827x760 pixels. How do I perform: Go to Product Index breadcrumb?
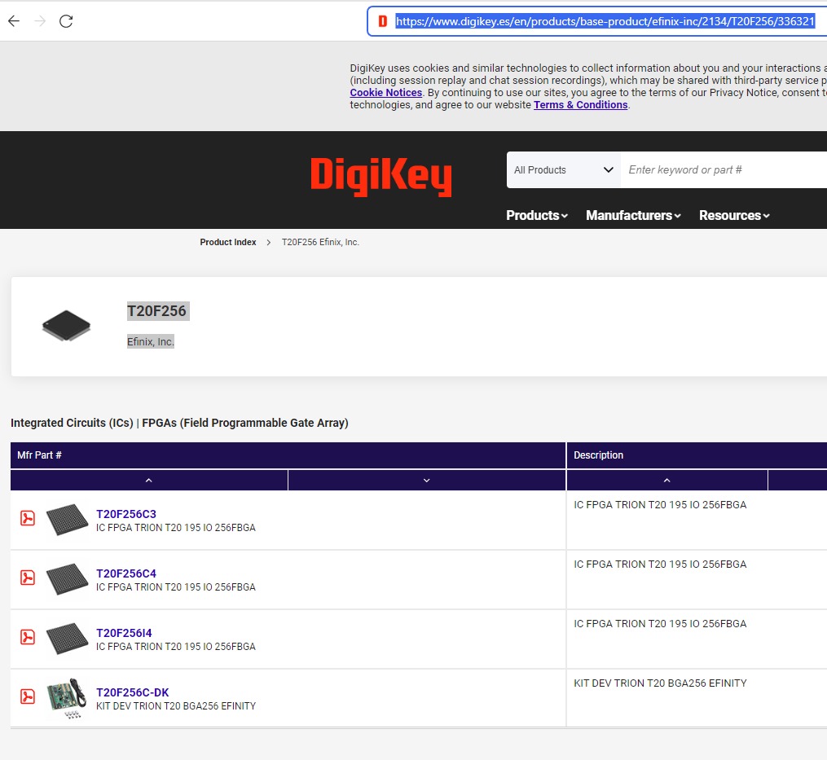pos(228,242)
